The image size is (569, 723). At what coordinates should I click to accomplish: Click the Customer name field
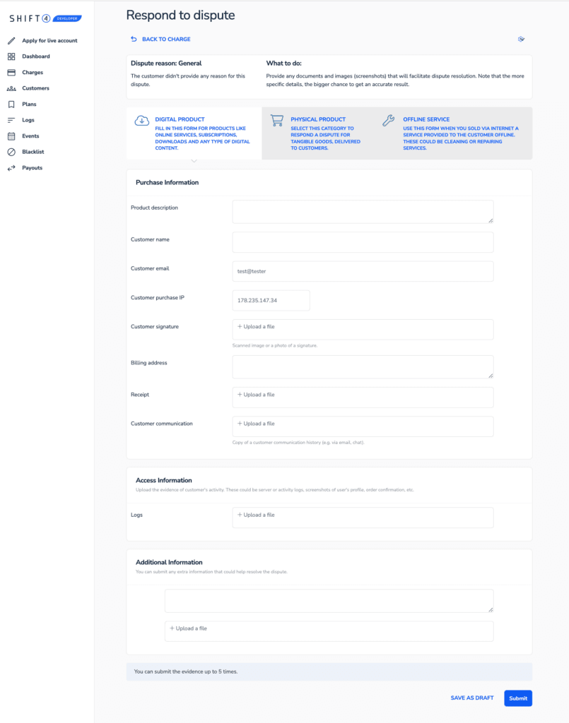click(363, 242)
